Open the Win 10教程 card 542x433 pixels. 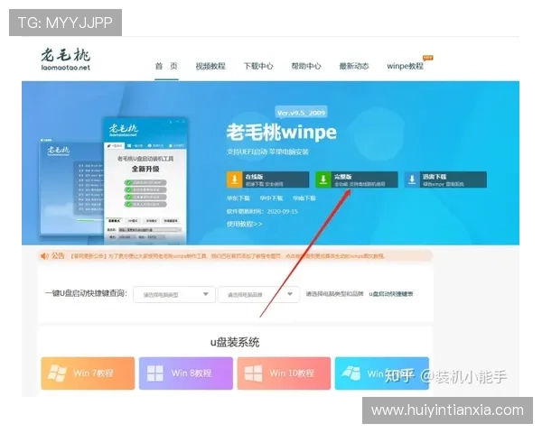[x=284, y=373]
